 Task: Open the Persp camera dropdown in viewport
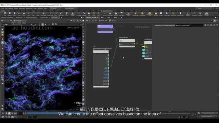click(x=70, y=28)
